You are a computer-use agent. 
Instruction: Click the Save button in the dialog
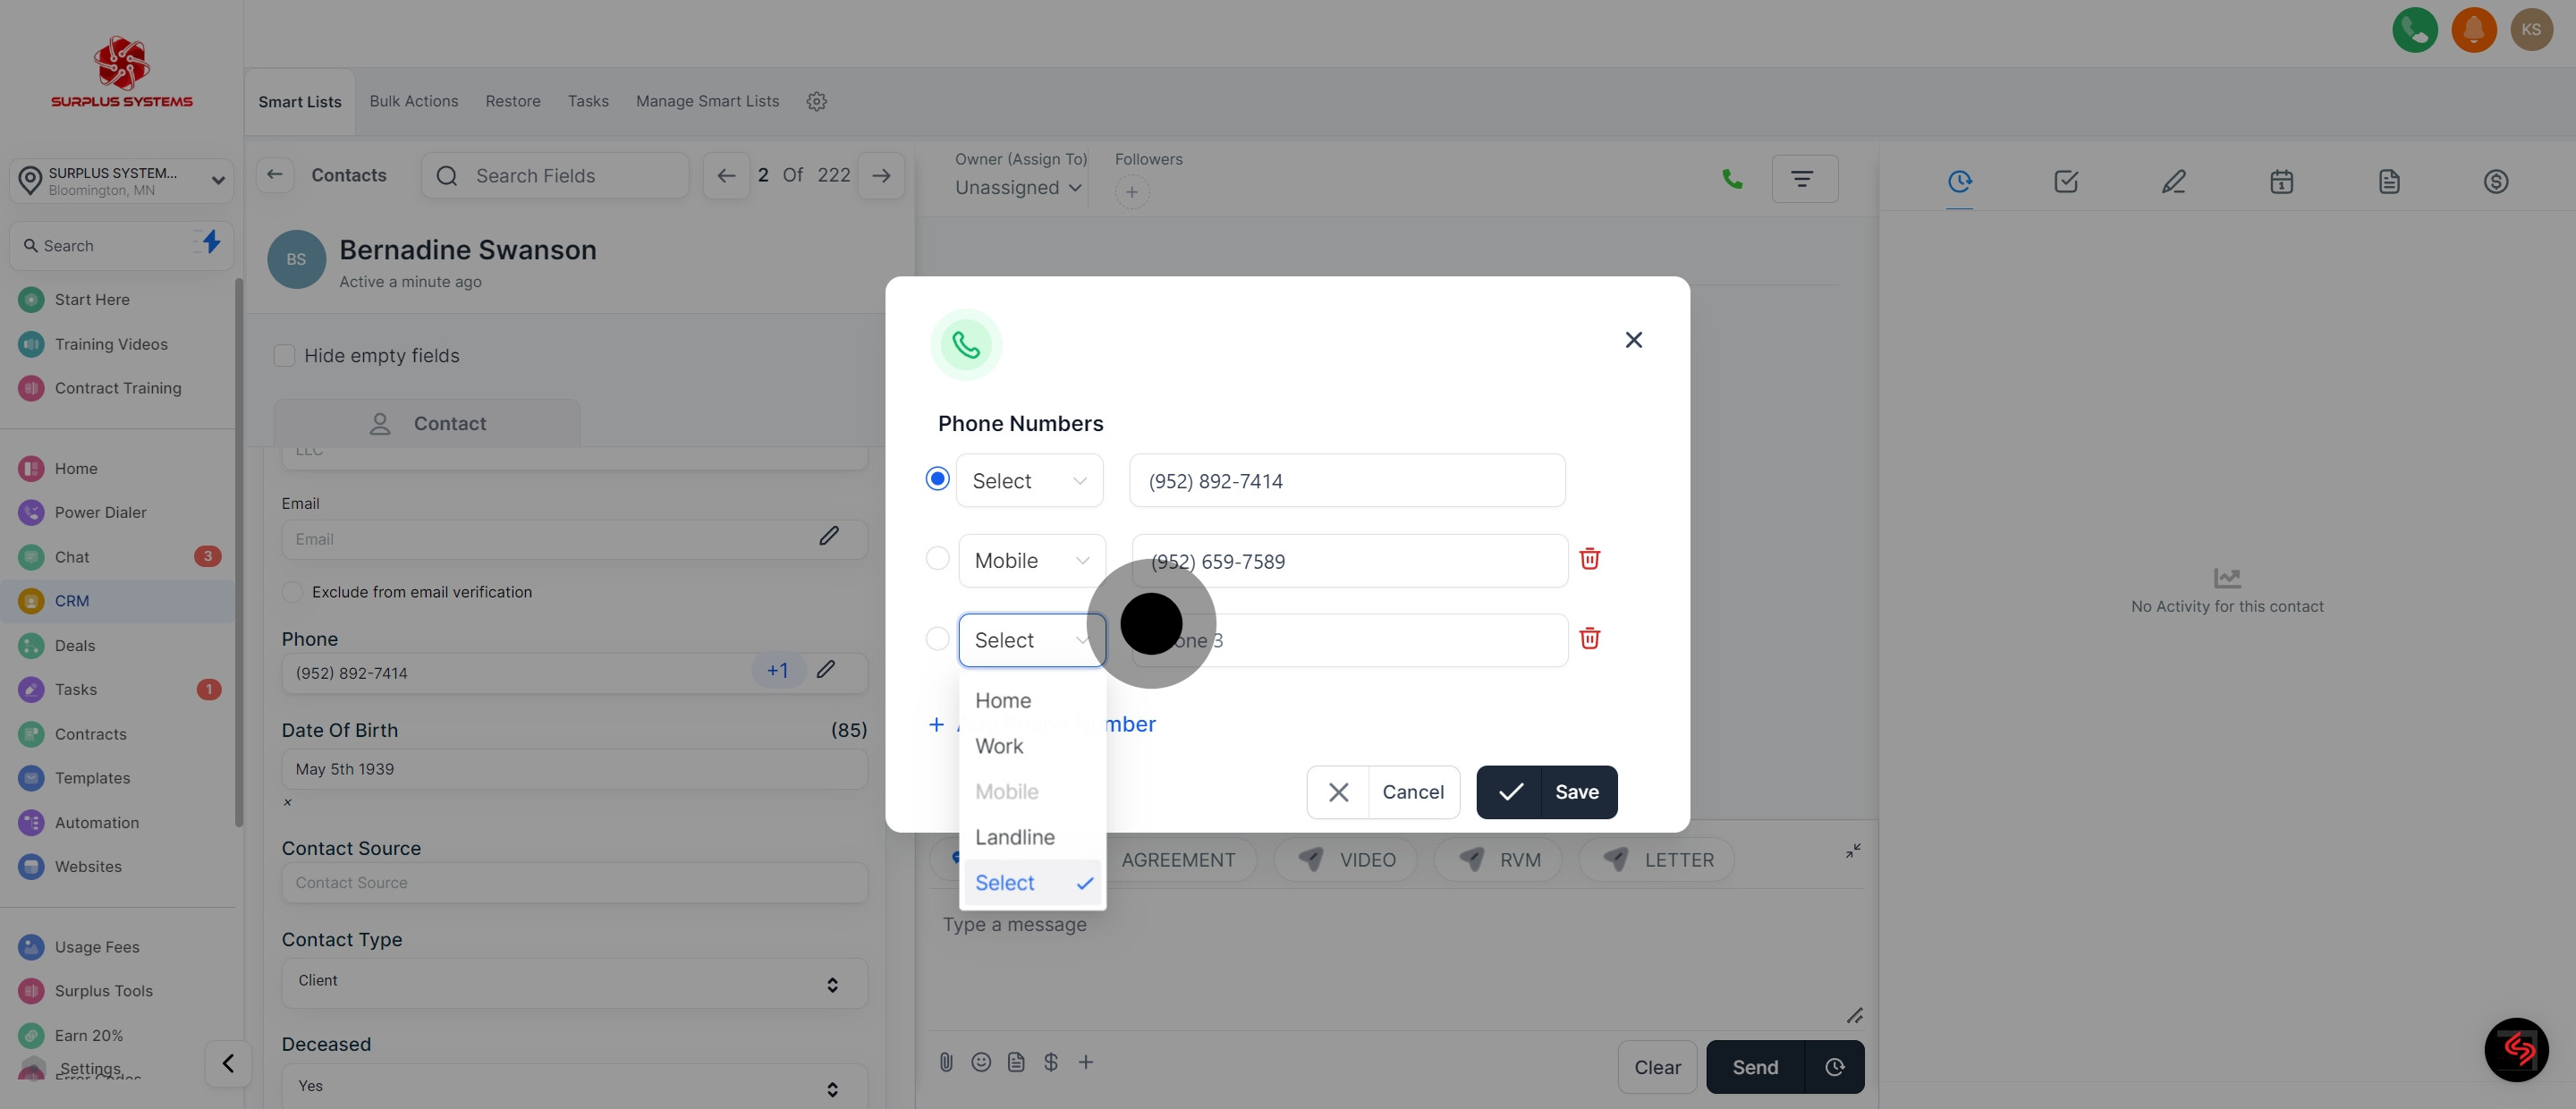click(x=1546, y=792)
